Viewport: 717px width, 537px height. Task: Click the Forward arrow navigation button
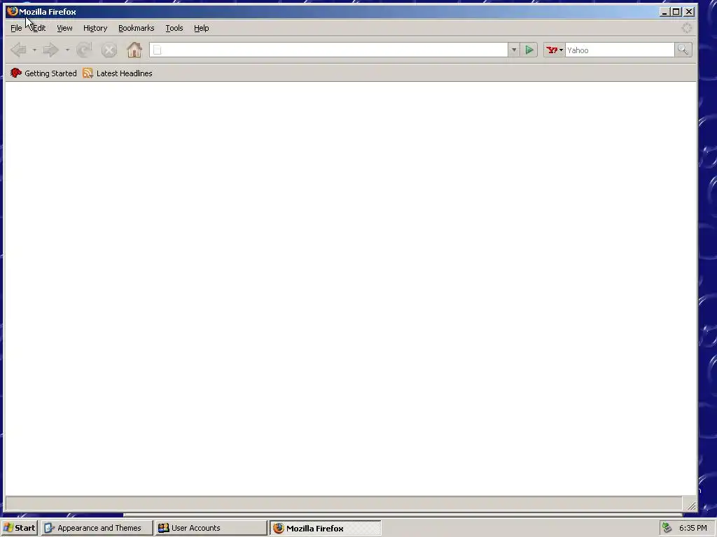click(50, 50)
